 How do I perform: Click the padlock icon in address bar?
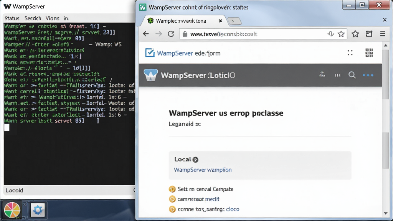click(185, 34)
